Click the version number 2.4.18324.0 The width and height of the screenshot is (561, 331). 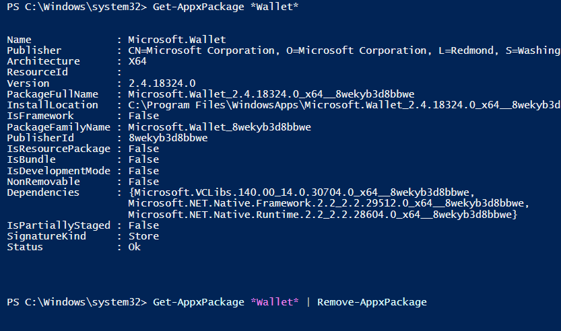point(162,83)
